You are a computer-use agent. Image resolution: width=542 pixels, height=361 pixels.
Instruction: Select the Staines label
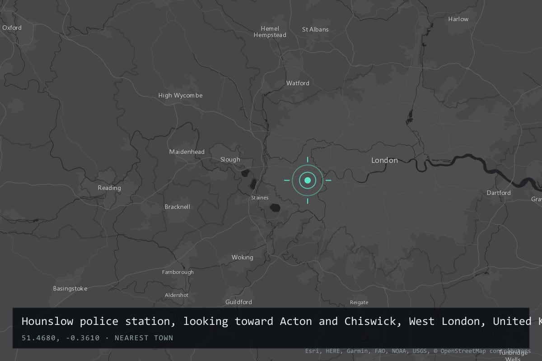click(260, 198)
